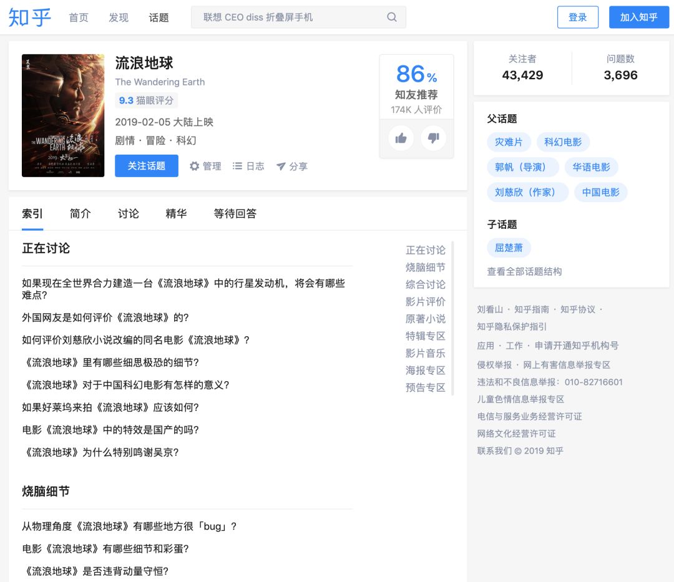This screenshot has height=582, width=674.
Task: Click 侵权举报 footer link
Action: (494, 365)
